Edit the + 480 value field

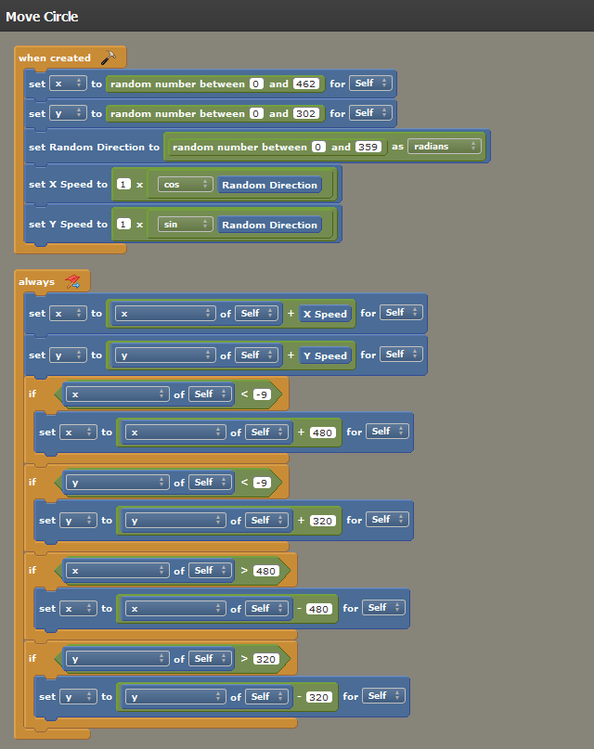point(323,433)
